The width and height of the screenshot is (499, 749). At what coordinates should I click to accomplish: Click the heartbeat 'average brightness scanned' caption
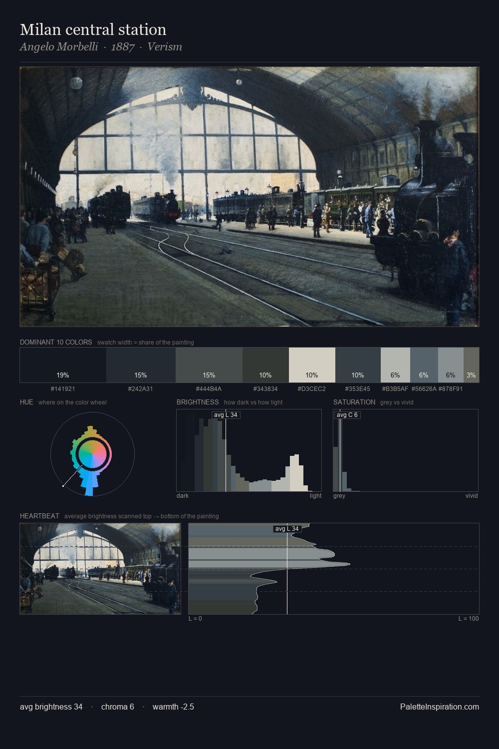(142, 516)
